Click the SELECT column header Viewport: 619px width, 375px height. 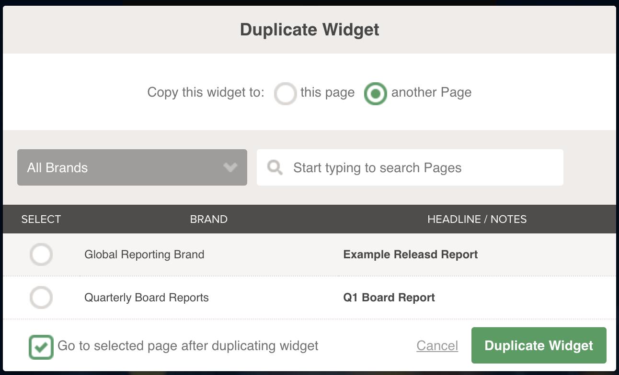tap(41, 220)
